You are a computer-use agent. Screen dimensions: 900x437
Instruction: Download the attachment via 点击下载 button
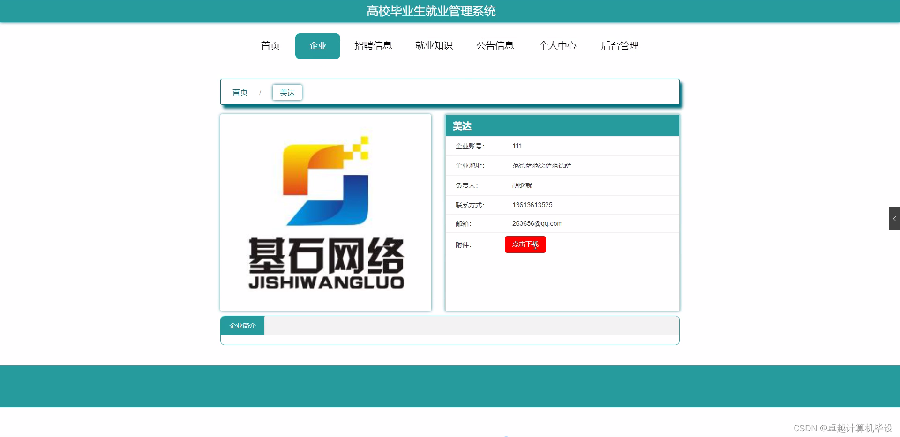[x=525, y=244]
